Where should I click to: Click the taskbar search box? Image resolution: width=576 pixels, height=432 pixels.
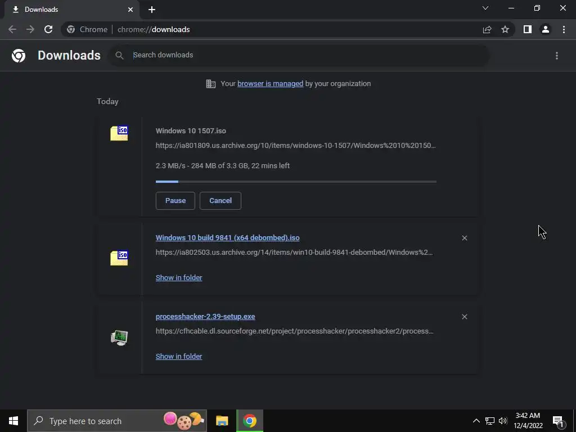click(117, 421)
